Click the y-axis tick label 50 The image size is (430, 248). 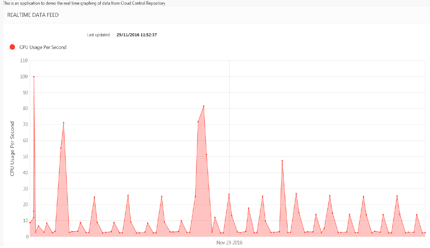click(26, 157)
